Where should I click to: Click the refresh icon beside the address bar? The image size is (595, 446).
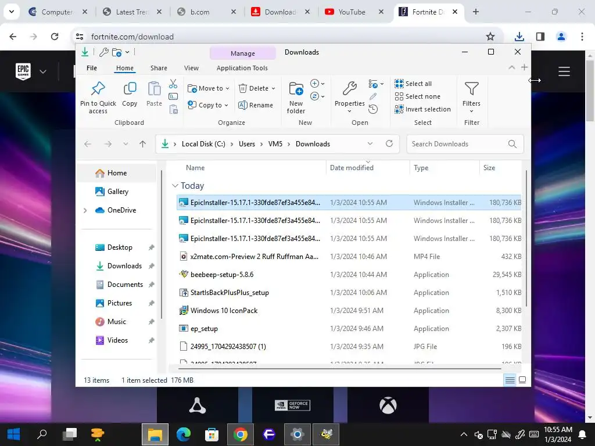389,144
